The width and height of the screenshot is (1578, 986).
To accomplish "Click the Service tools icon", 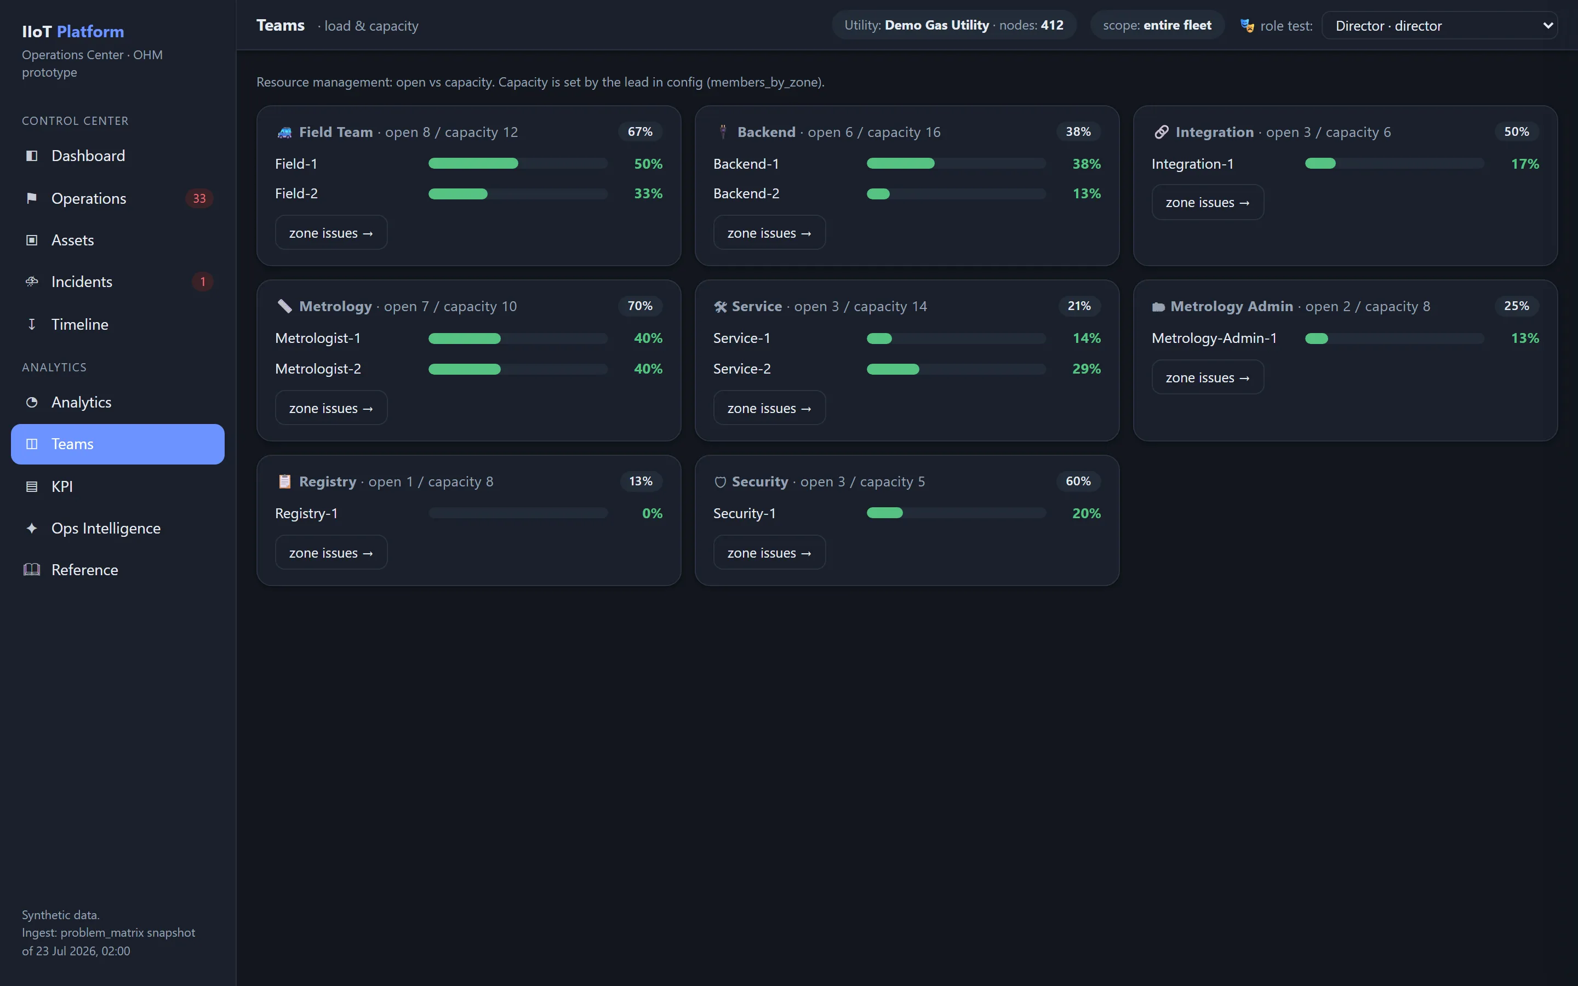I will coord(721,307).
